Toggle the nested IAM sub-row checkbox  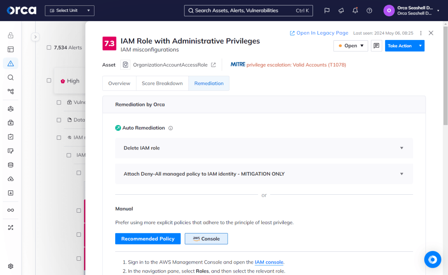pyautogui.click(x=69, y=155)
